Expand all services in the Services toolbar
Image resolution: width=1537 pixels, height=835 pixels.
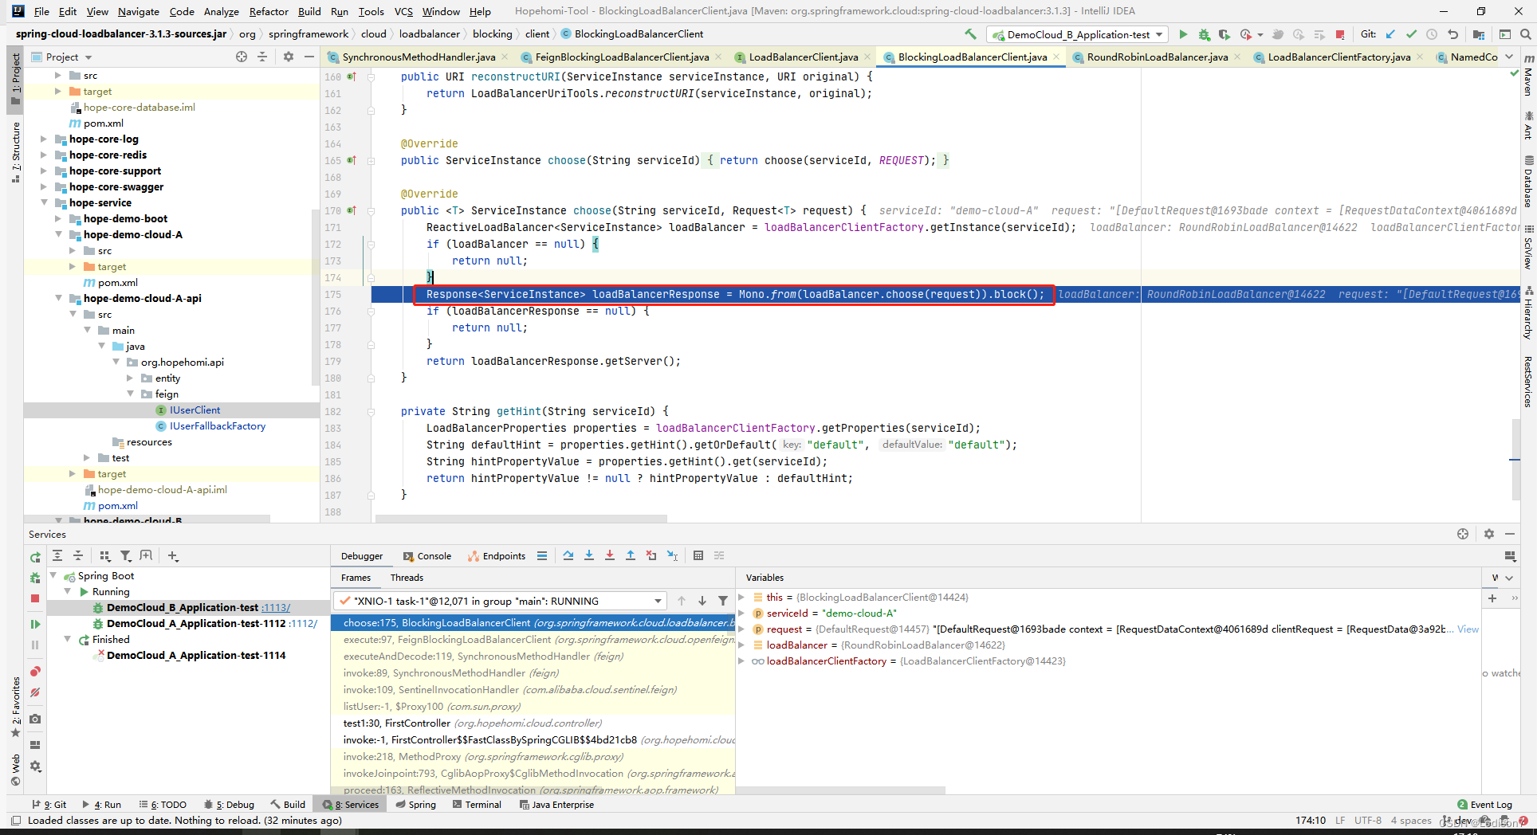tap(57, 555)
